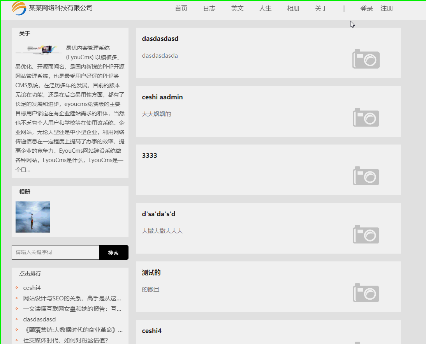The image size is (426, 344).
Task: Click the small EyouCms image in 关于 panel
Action: click(x=39, y=50)
